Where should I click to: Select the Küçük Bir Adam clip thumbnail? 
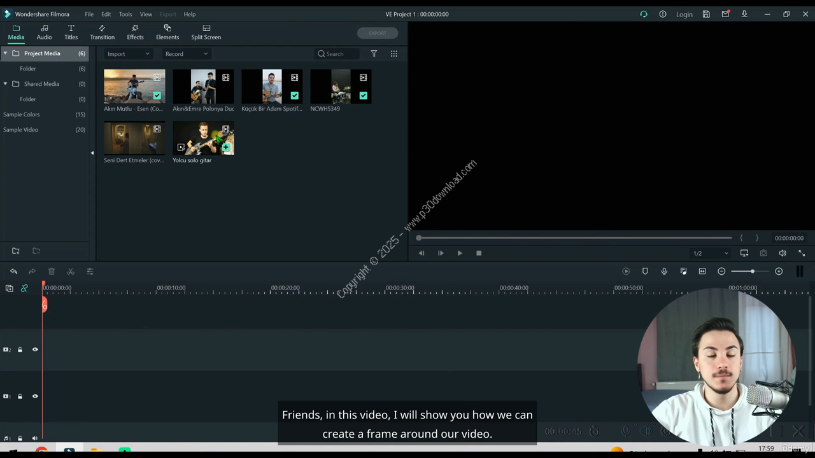[272, 86]
